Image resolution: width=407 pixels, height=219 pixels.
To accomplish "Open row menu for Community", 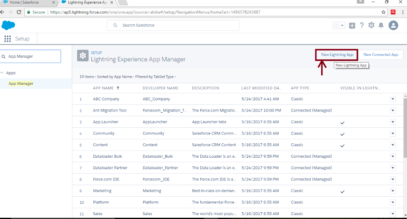I will coord(393,133).
